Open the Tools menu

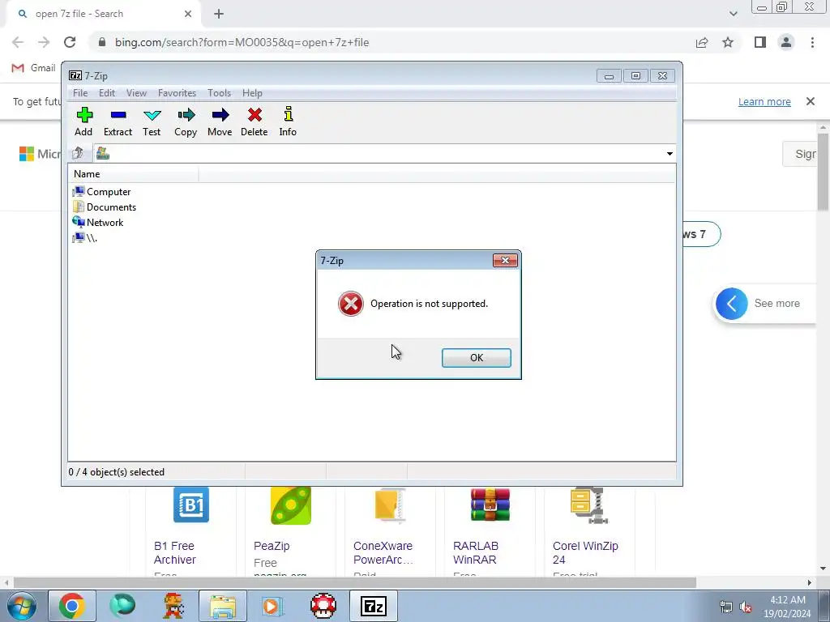[219, 93]
